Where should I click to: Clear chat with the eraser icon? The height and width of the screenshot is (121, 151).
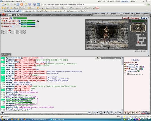coord(94,112)
